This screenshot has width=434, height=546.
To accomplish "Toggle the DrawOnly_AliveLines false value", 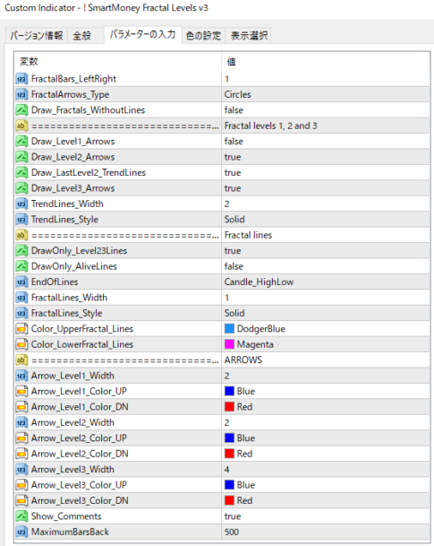I will (326, 266).
